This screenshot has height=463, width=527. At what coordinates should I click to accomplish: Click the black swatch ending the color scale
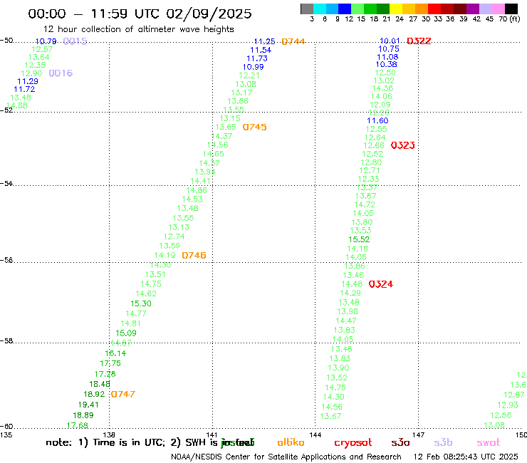click(x=511, y=9)
